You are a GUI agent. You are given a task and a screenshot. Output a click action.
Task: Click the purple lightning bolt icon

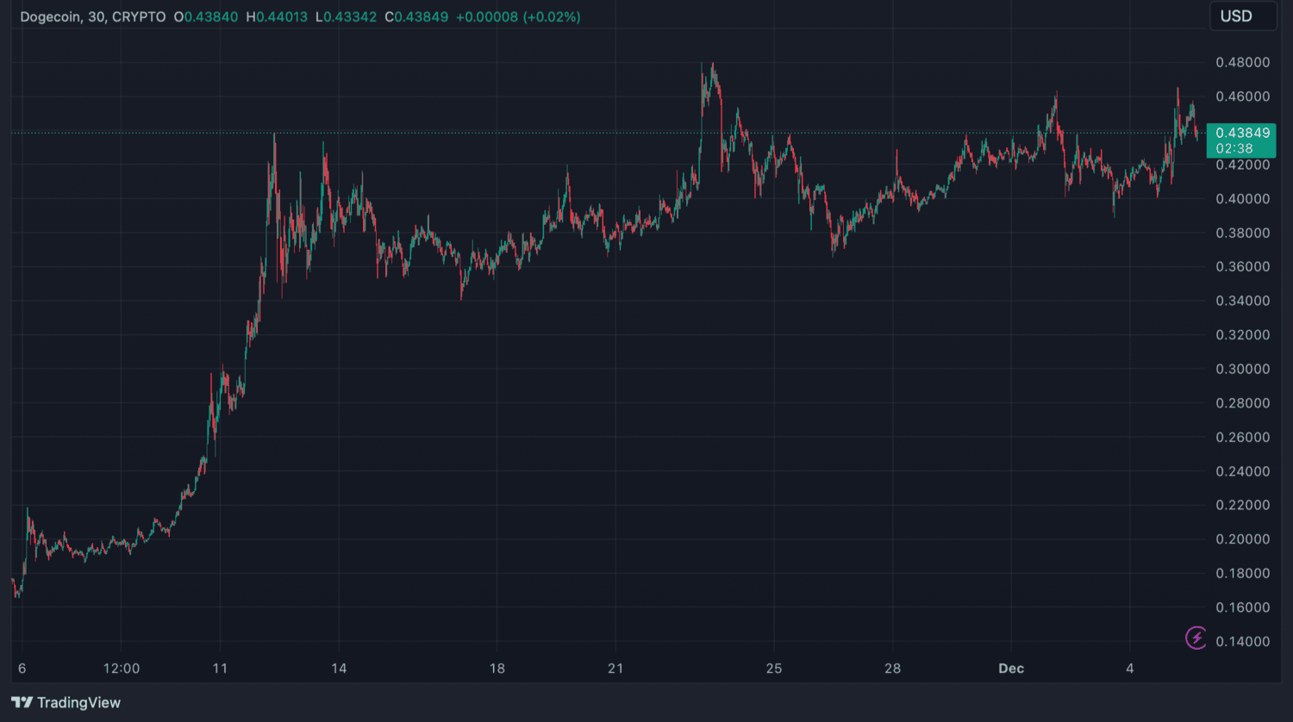tap(1196, 638)
